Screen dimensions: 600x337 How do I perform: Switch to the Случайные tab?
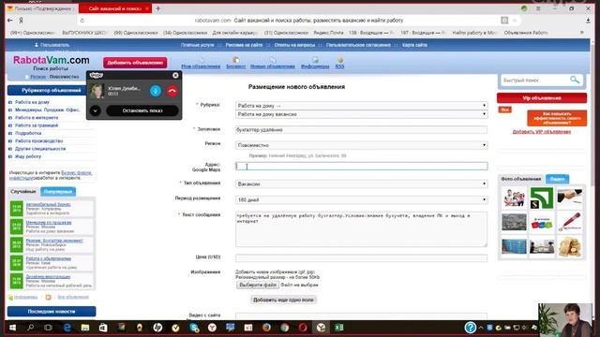coord(22,191)
